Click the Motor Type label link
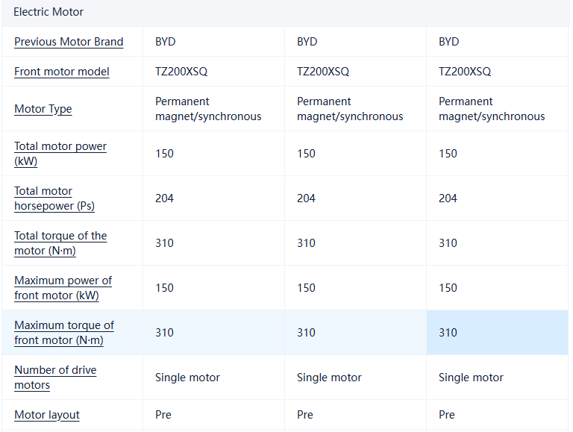The height and width of the screenshot is (432, 573). pos(43,109)
